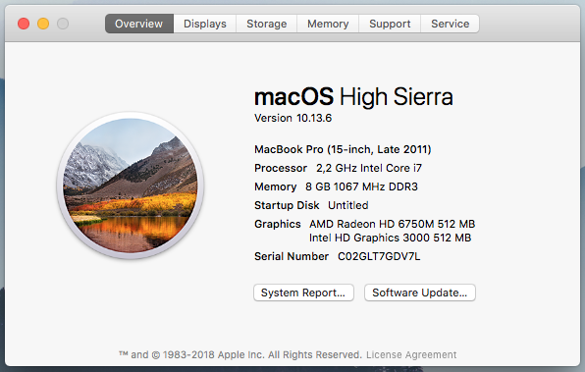Click the 2,2 GHz Intel Core i7 value
The height and width of the screenshot is (372, 585).
369,168
